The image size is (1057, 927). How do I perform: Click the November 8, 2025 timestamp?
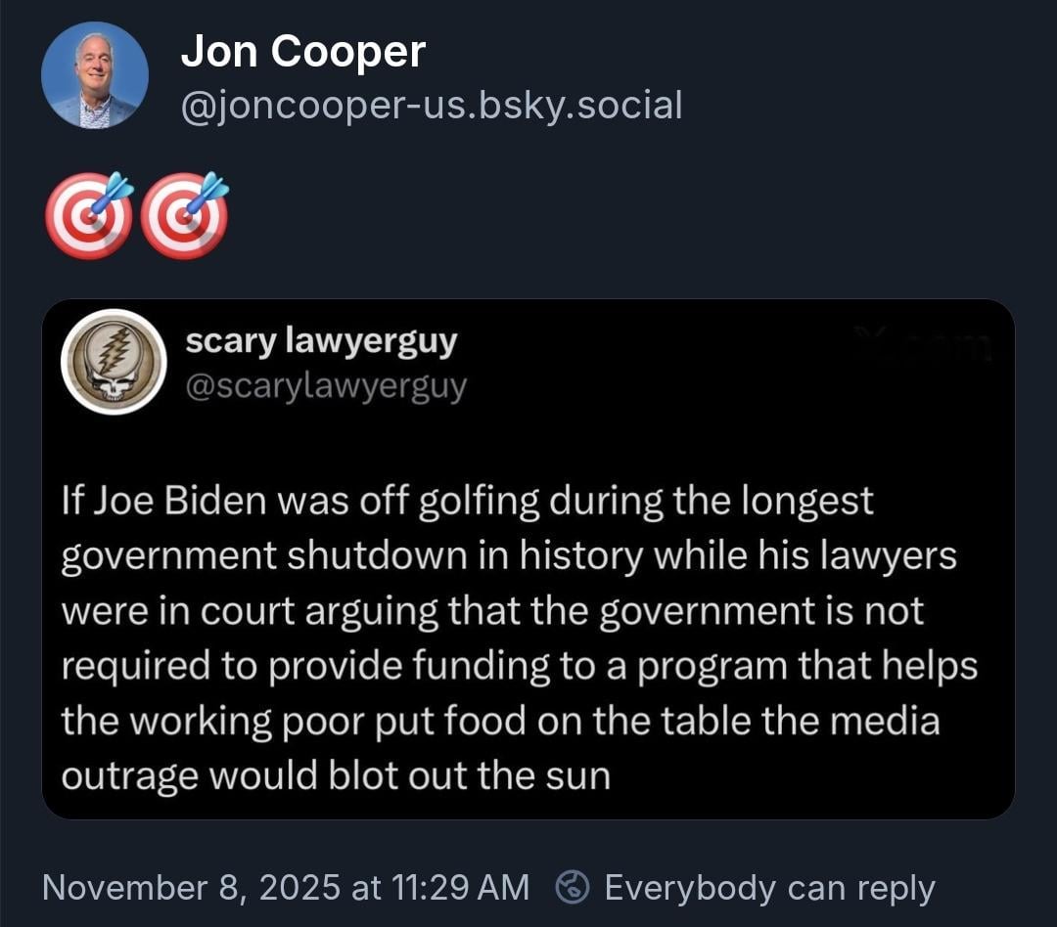(x=286, y=887)
